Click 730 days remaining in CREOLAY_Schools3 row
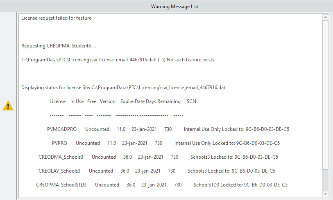333x200 pixels. pos(172,171)
